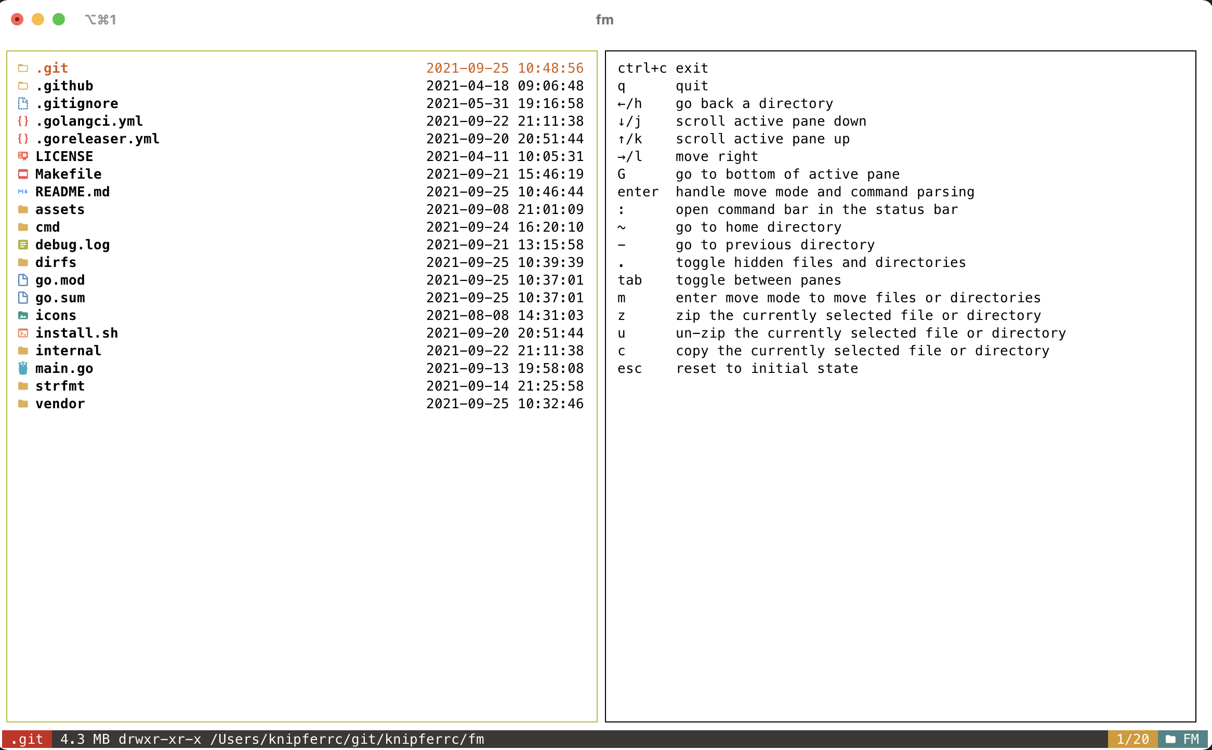Click the log file icon beside debug.log
The height and width of the screenshot is (750, 1212).
(x=23, y=245)
